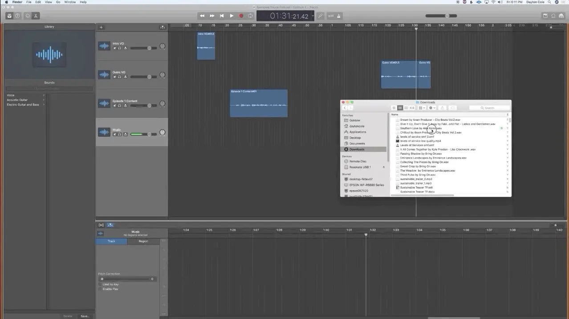Click the metronome icon in the control bar
Screen dimensions: 569x319
(x=339, y=16)
